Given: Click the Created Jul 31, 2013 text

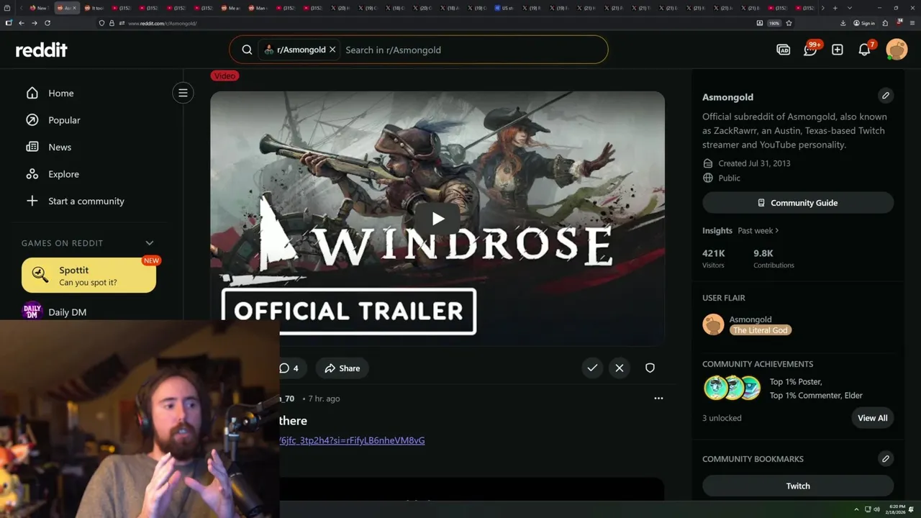Looking at the screenshot, I should tap(754, 163).
